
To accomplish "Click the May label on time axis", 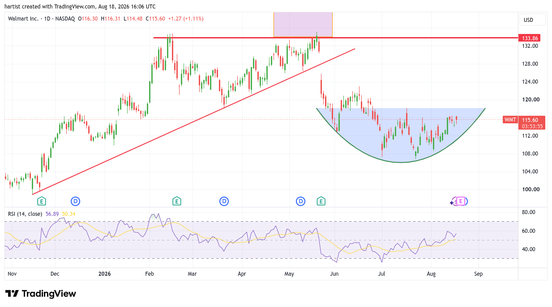I will 289,274.
